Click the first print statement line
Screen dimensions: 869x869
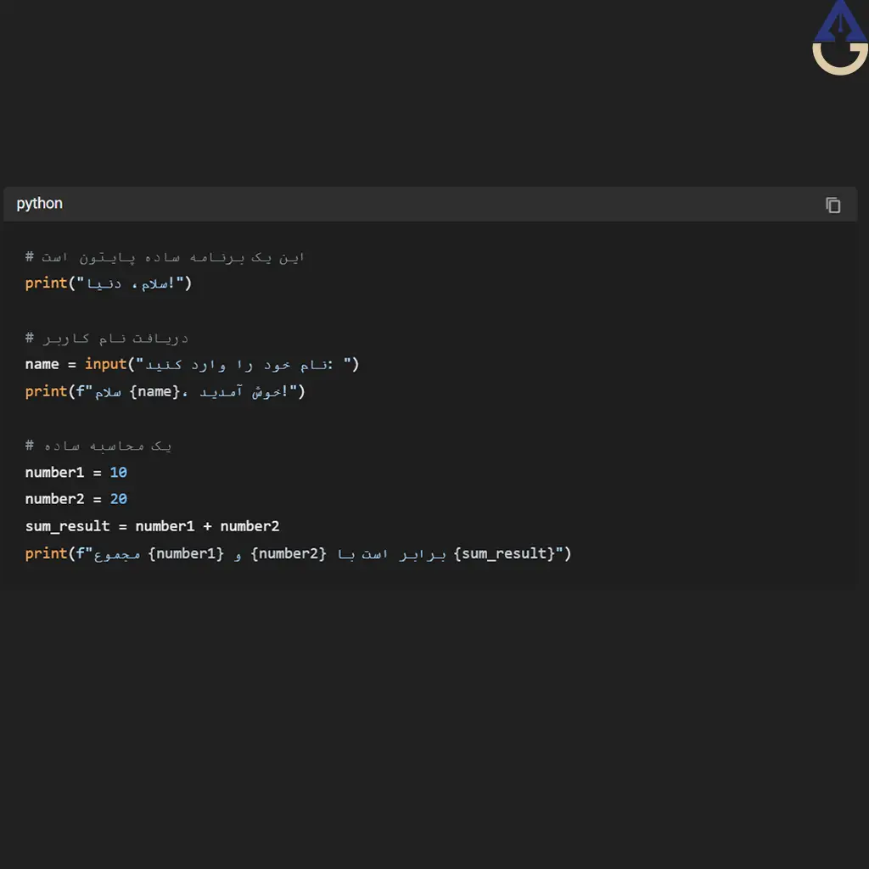108,283
